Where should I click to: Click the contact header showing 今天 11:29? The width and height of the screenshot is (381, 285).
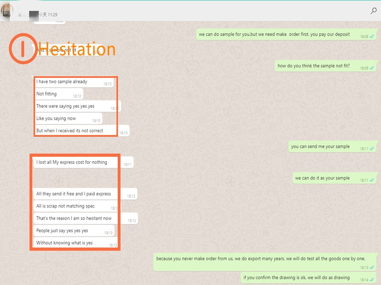pos(38,15)
